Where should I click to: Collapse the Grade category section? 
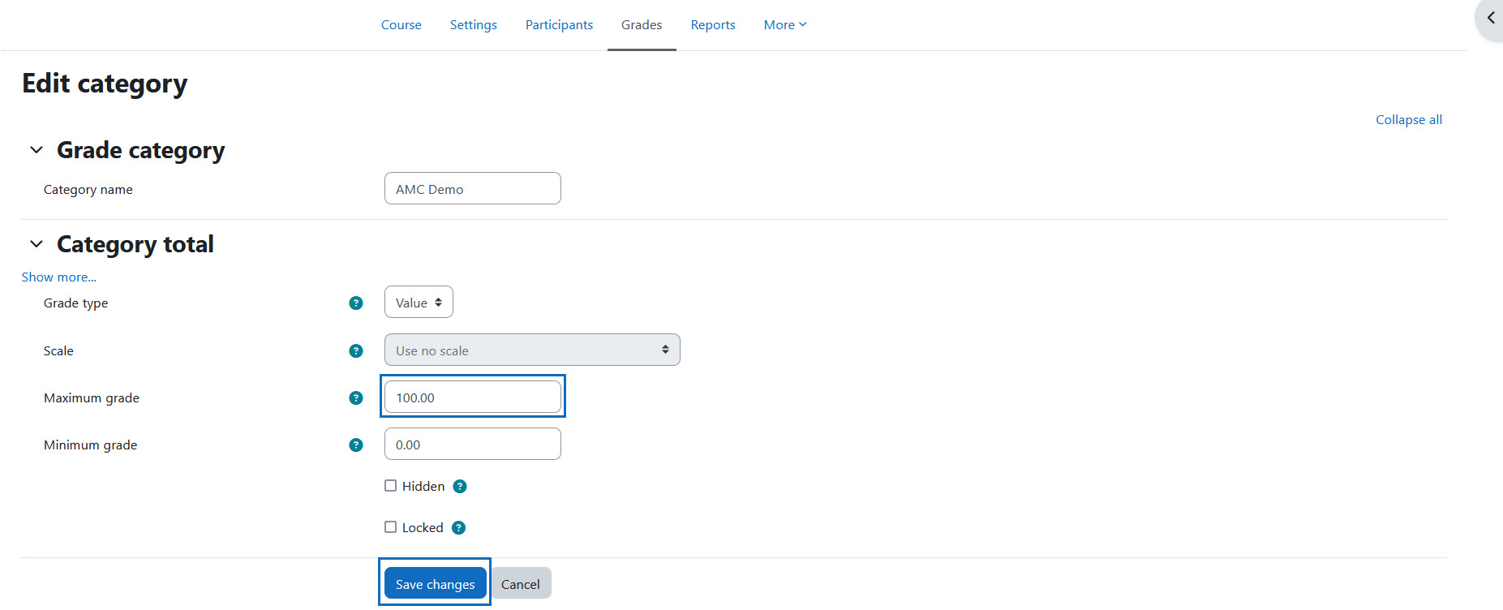36,150
